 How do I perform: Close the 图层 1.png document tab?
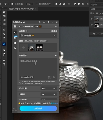(x=36, y=9)
